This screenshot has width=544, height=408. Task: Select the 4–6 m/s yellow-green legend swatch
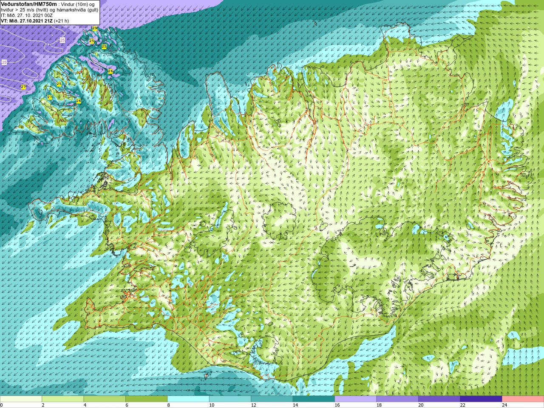(105, 399)
